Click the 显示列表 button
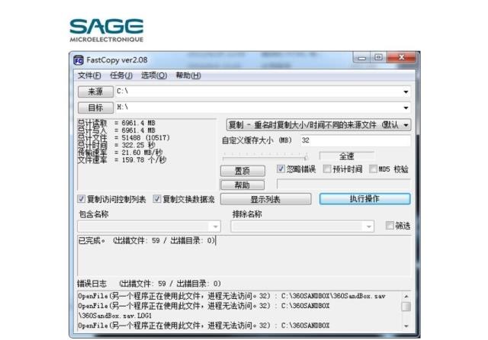Image resolution: width=488 pixels, height=340 pixels. [265, 199]
